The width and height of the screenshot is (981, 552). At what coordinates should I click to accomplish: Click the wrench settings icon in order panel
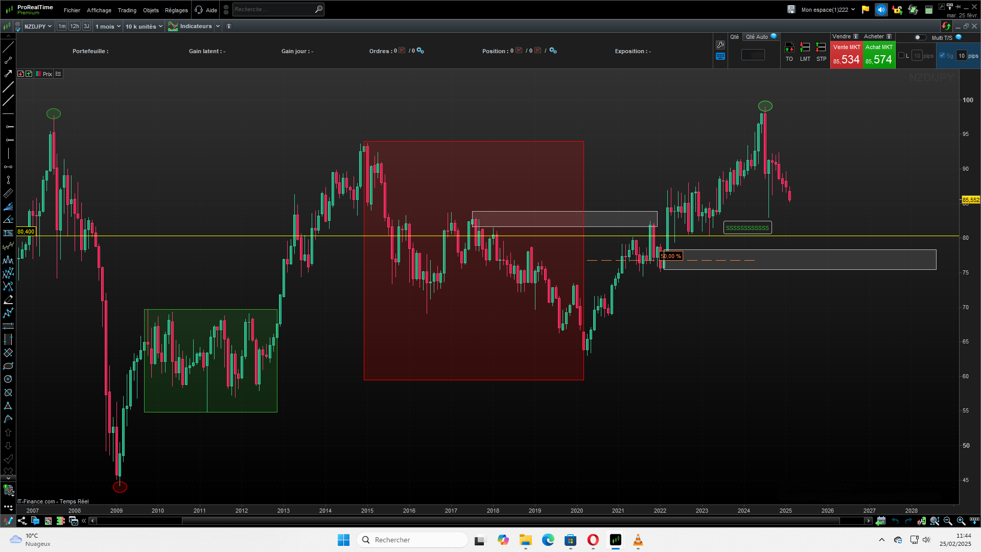click(x=720, y=45)
